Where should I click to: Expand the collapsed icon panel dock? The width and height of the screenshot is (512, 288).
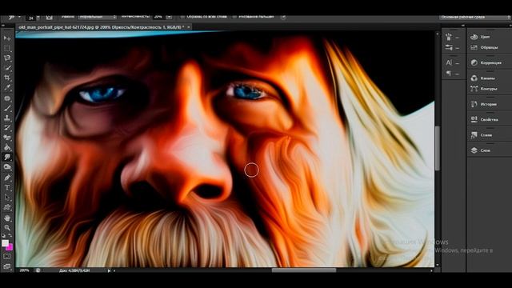pos(463,26)
